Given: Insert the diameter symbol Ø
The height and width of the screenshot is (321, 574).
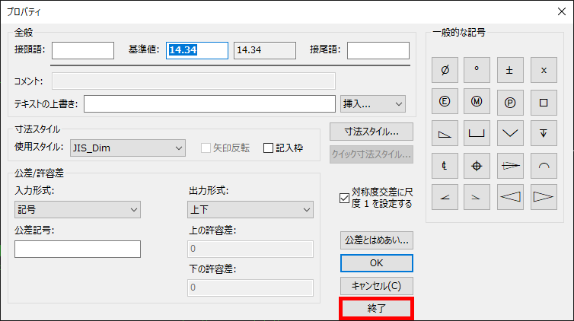Looking at the screenshot, I should pos(445,69).
